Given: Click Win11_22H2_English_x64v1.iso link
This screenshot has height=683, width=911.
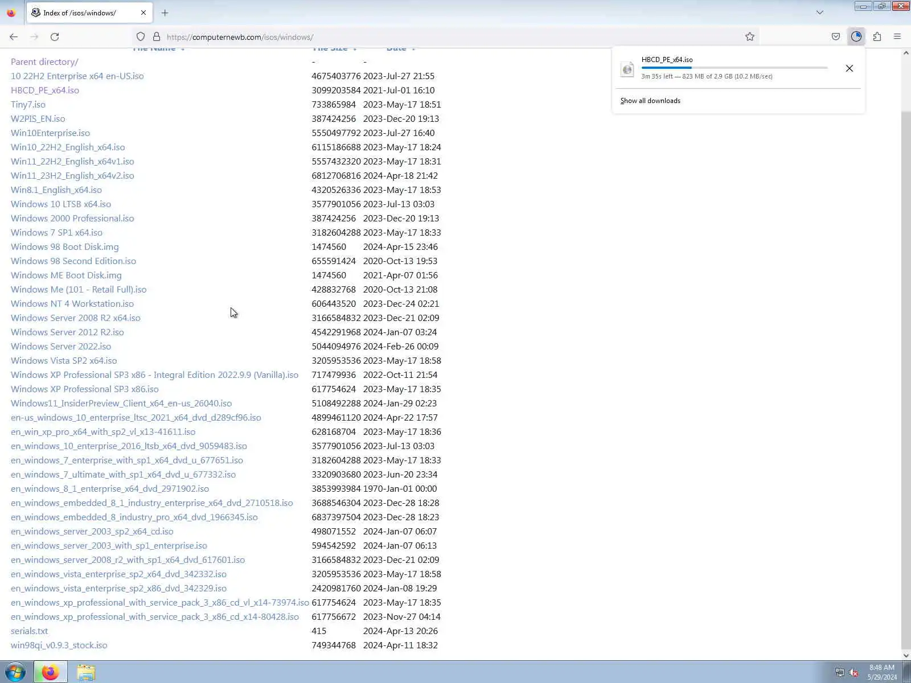Looking at the screenshot, I should pyautogui.click(x=72, y=161).
